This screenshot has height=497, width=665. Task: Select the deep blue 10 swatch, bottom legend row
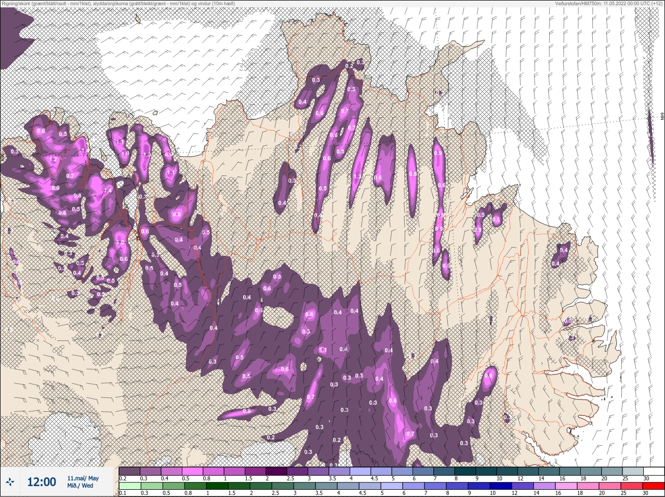pos(500,486)
